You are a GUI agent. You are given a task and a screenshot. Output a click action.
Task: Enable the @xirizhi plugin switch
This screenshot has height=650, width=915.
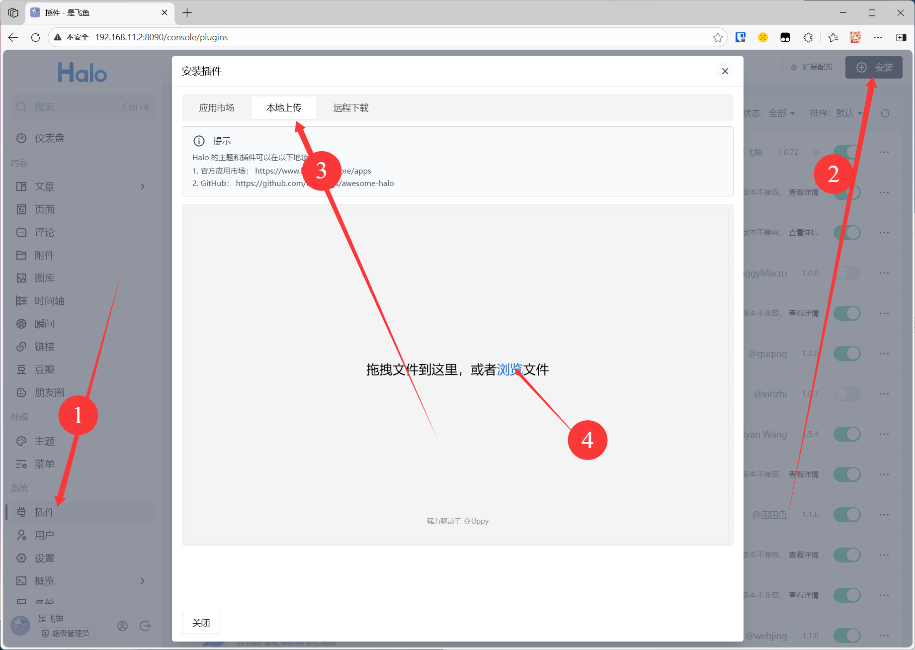coord(847,394)
